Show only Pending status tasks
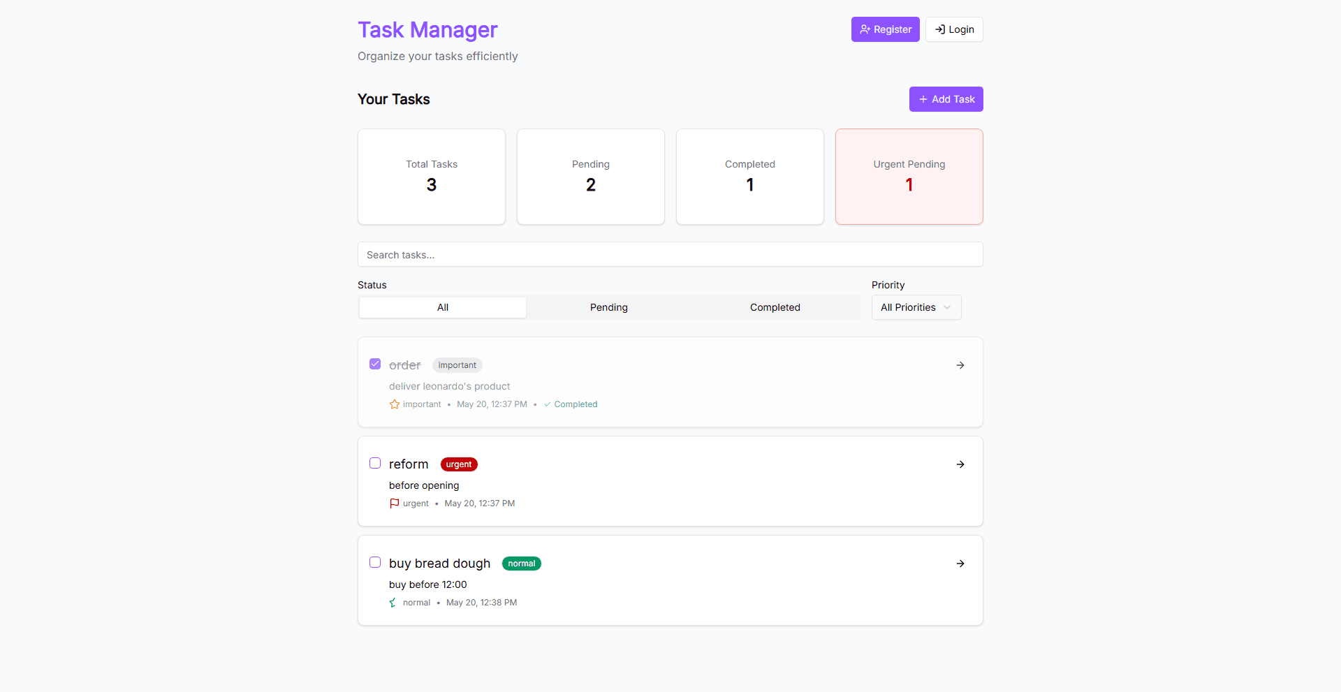The height and width of the screenshot is (692, 1341). click(608, 307)
